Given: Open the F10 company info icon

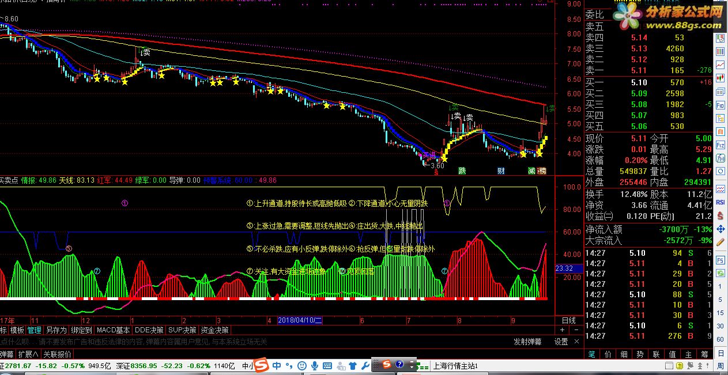Looking at the screenshot, I should [x=719, y=105].
